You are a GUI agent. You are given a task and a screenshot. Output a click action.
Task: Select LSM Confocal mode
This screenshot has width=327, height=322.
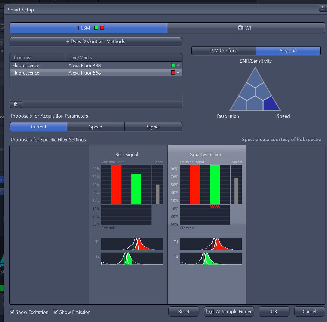pos(224,51)
